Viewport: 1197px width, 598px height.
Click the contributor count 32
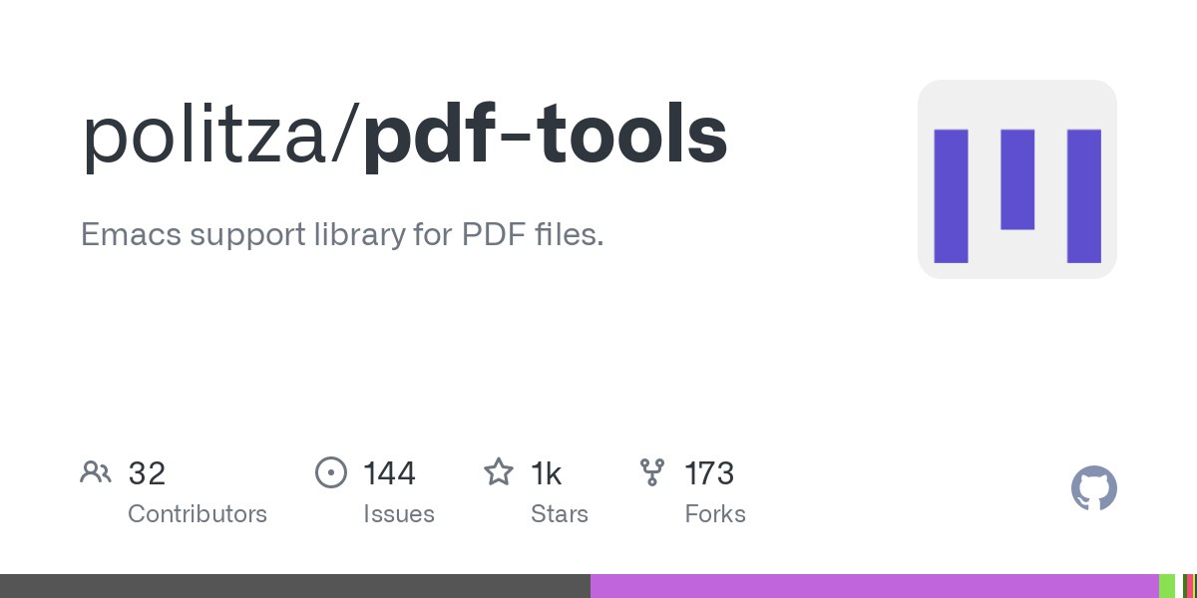click(x=147, y=473)
